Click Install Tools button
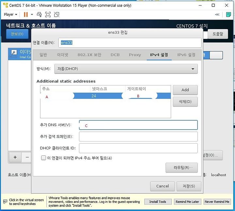 (x=158, y=202)
